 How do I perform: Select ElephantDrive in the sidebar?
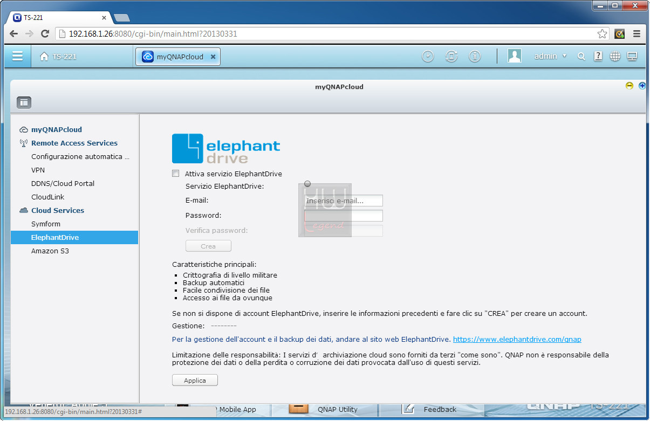(x=74, y=237)
